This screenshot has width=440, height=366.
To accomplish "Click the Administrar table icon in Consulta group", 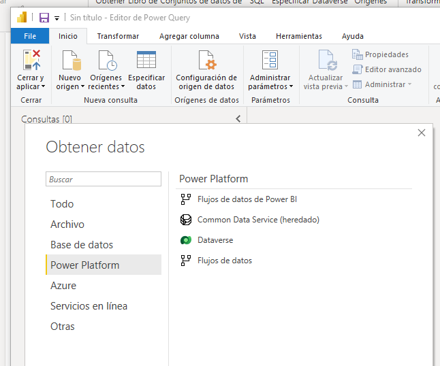I will click(x=357, y=84).
